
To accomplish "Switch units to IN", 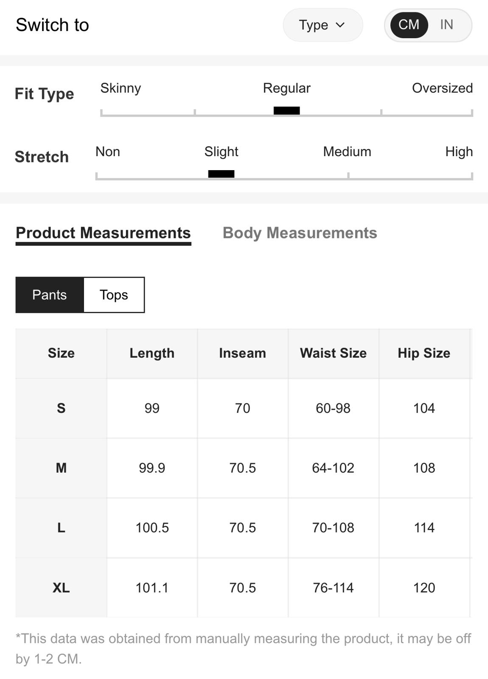I will (446, 25).
